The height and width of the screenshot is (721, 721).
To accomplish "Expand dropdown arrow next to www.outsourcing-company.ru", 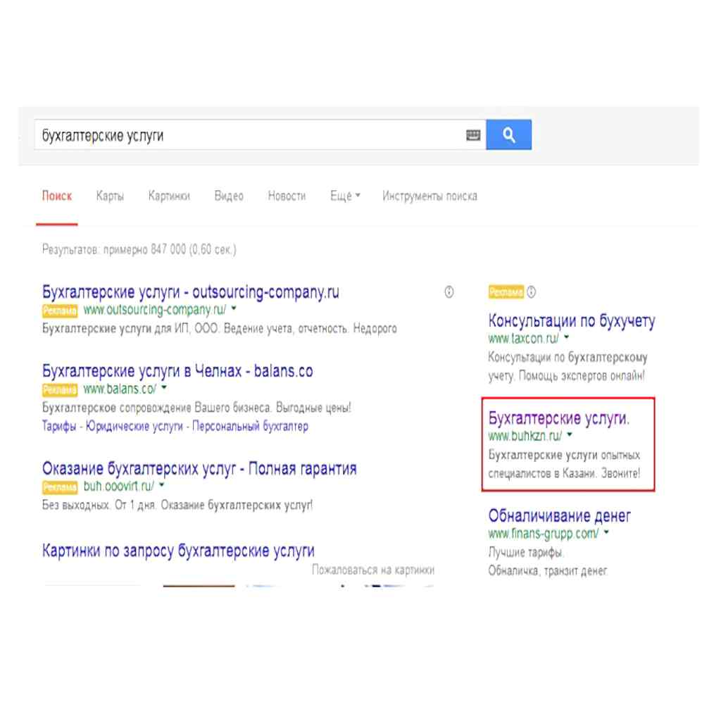I will tap(234, 309).
